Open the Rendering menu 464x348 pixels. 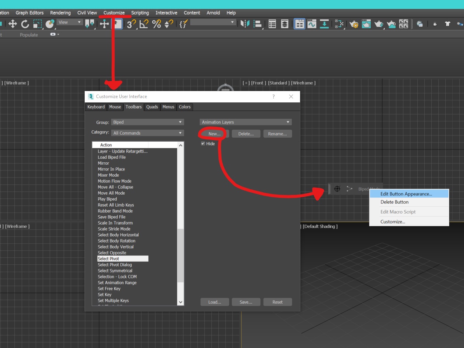pos(60,12)
